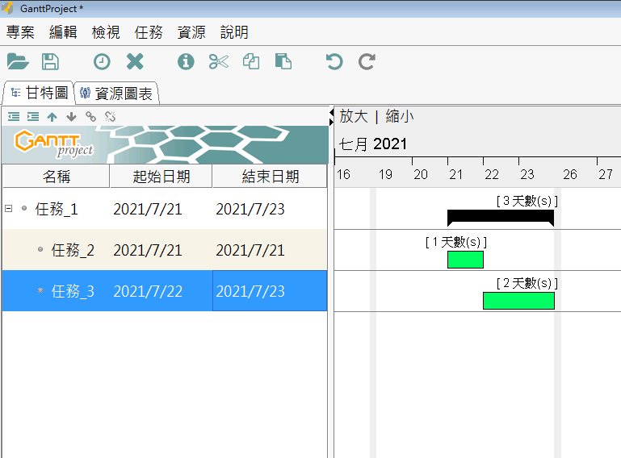
Task: Cut using the scissors icon
Action: [218, 61]
